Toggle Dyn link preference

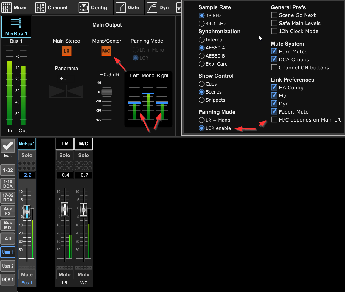(274, 103)
